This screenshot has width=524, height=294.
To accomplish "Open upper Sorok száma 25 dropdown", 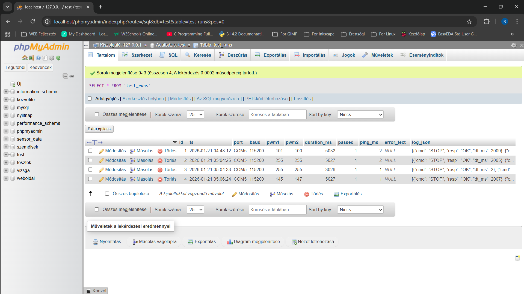I will (195, 114).
